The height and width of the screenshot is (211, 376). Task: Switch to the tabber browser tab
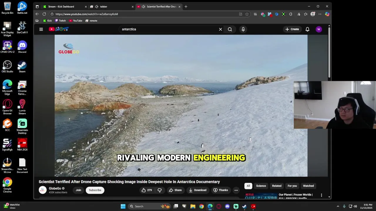(112, 6)
